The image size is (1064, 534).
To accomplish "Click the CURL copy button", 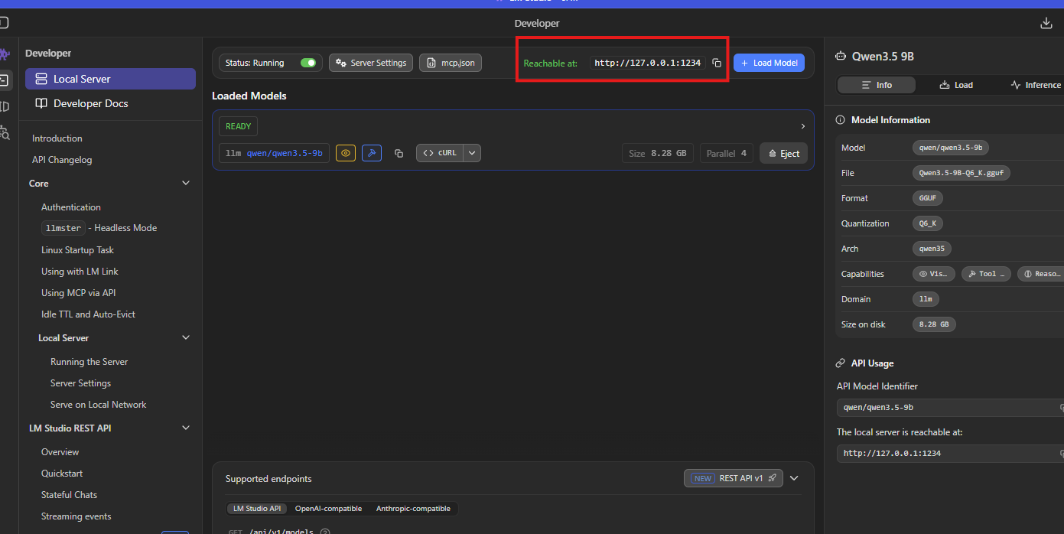I will [440, 153].
